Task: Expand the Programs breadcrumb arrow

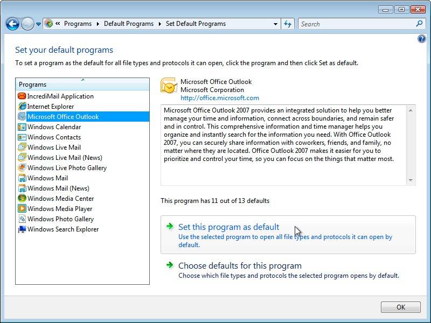Action: point(98,24)
